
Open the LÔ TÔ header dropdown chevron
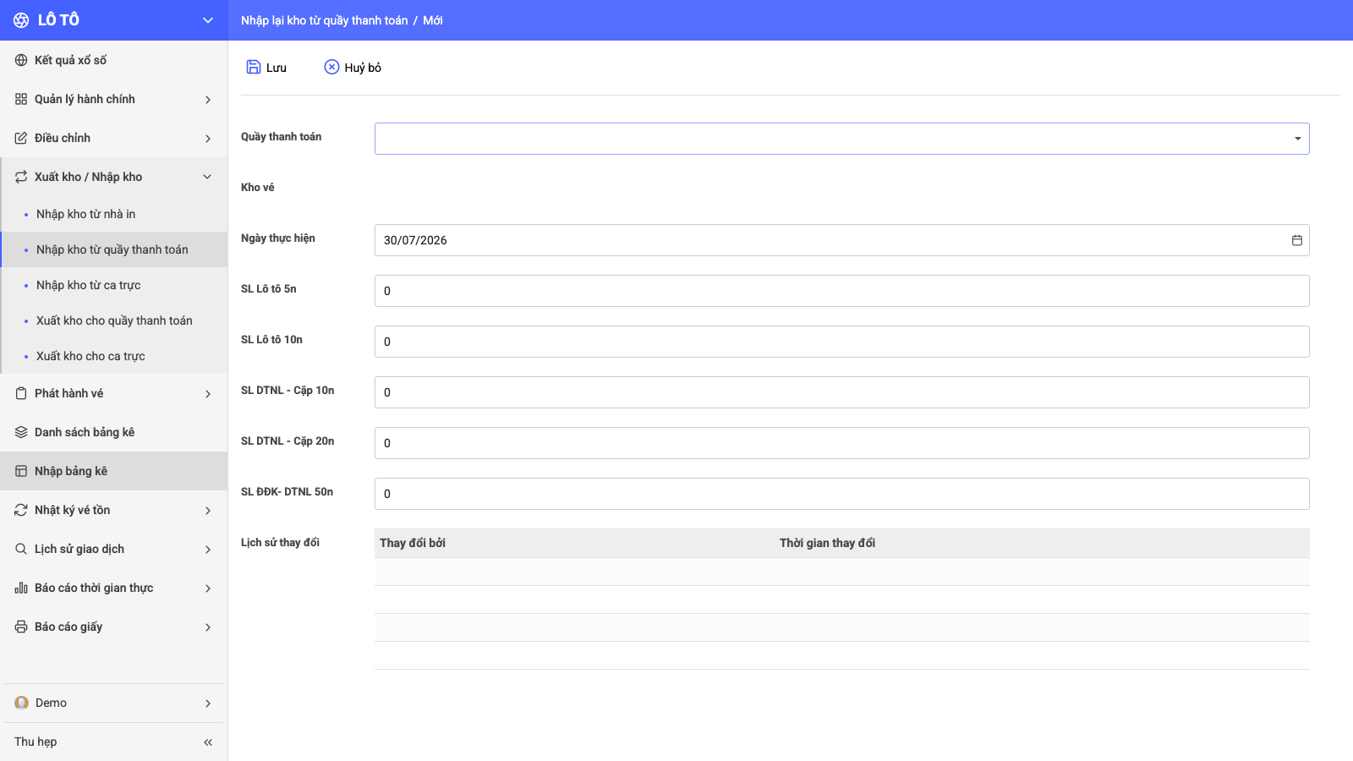point(208,20)
